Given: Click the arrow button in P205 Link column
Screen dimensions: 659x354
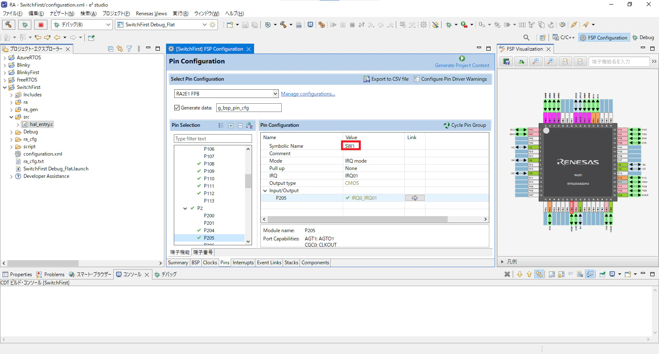Looking at the screenshot, I should [415, 198].
